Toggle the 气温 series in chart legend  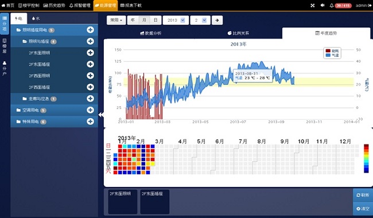[332, 55]
